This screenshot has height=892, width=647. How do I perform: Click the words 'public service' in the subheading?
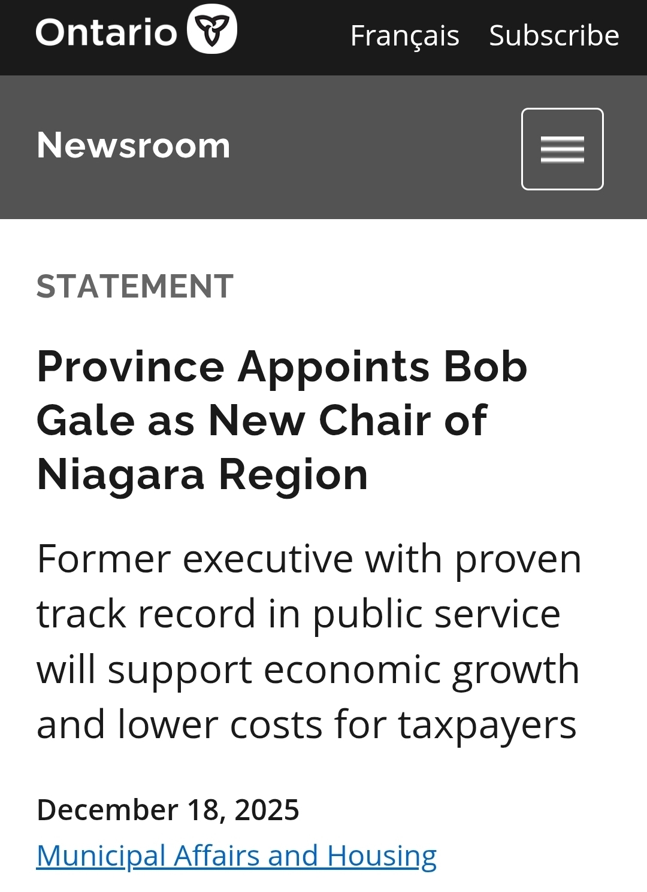436,614
